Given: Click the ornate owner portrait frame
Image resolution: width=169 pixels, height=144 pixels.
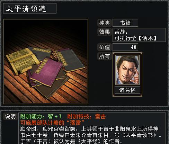Looking at the screenshot, I should (x=127, y=74).
